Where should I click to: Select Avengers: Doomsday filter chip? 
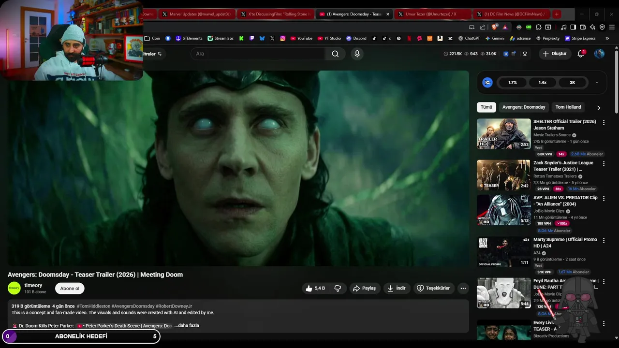click(524, 107)
